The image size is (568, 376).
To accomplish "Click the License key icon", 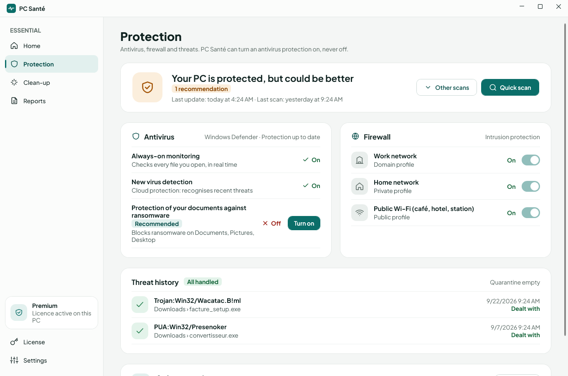I will [14, 342].
